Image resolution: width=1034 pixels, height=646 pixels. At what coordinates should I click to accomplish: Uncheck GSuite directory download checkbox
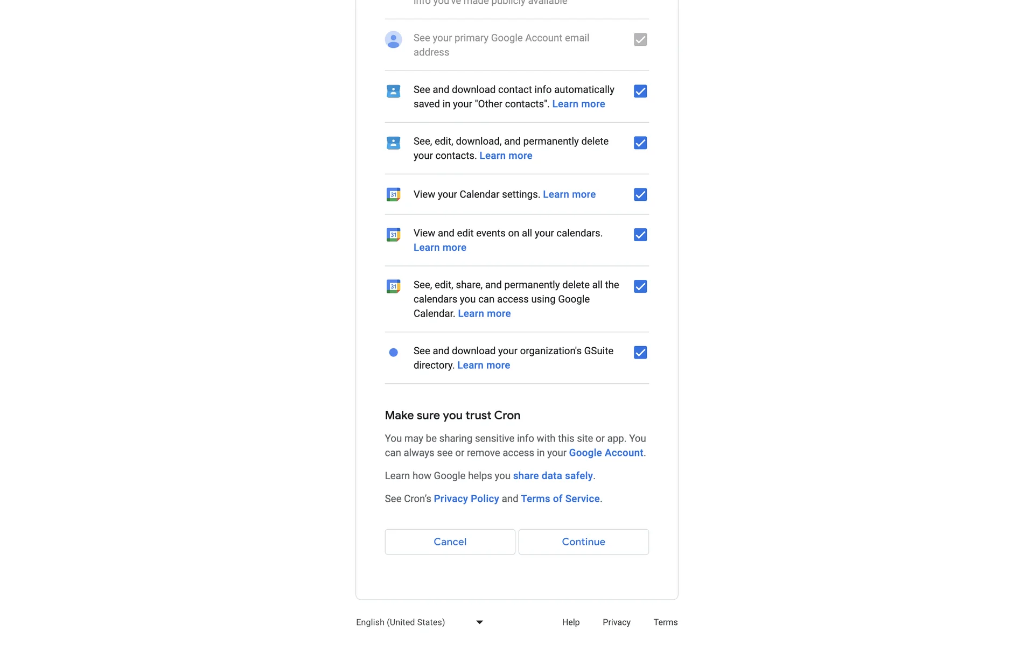pyautogui.click(x=640, y=353)
